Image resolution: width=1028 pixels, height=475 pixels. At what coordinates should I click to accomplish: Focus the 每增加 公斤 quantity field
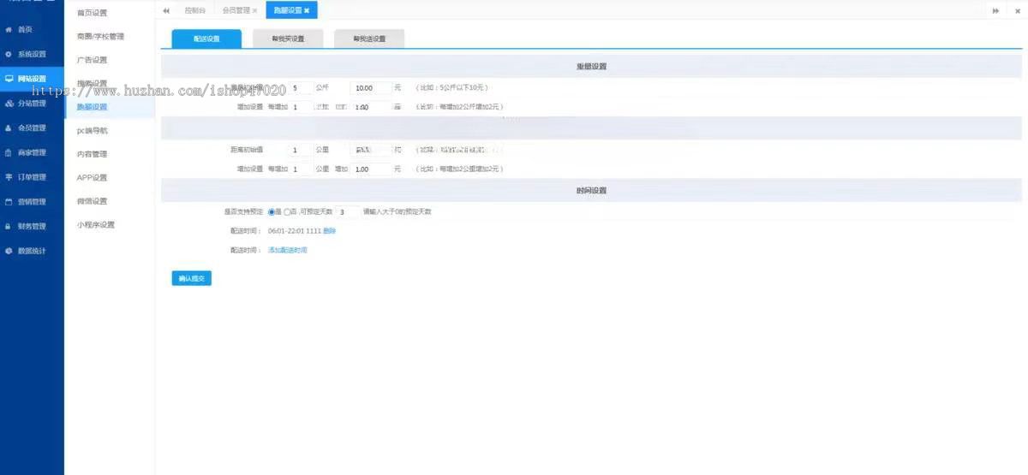tap(301, 107)
